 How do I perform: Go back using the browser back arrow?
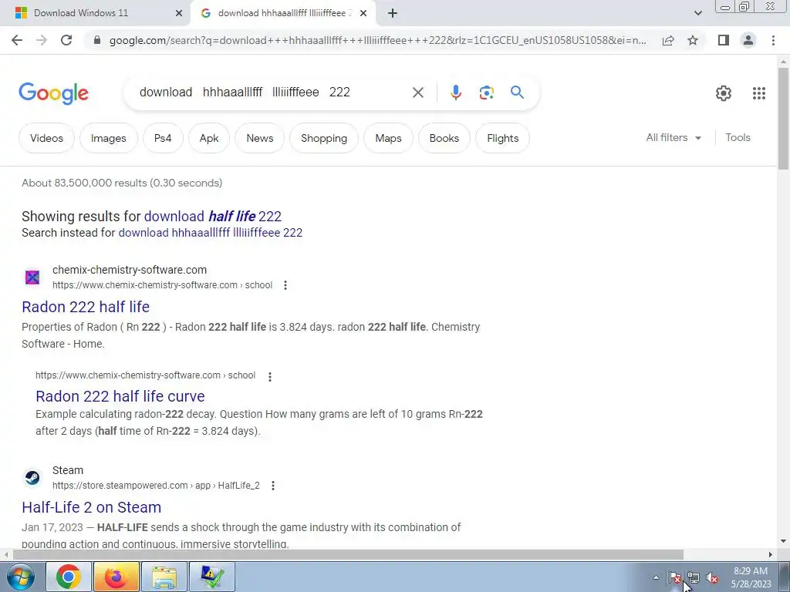pyautogui.click(x=17, y=40)
